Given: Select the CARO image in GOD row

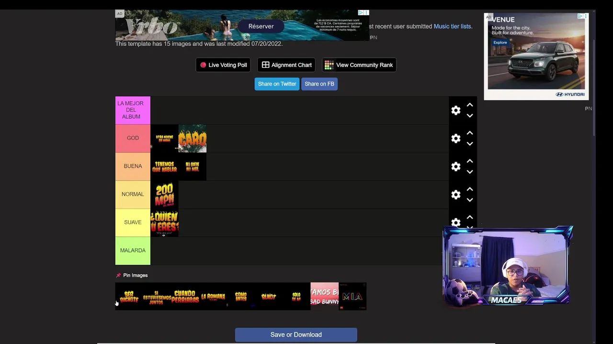Looking at the screenshot, I should pyautogui.click(x=192, y=139).
